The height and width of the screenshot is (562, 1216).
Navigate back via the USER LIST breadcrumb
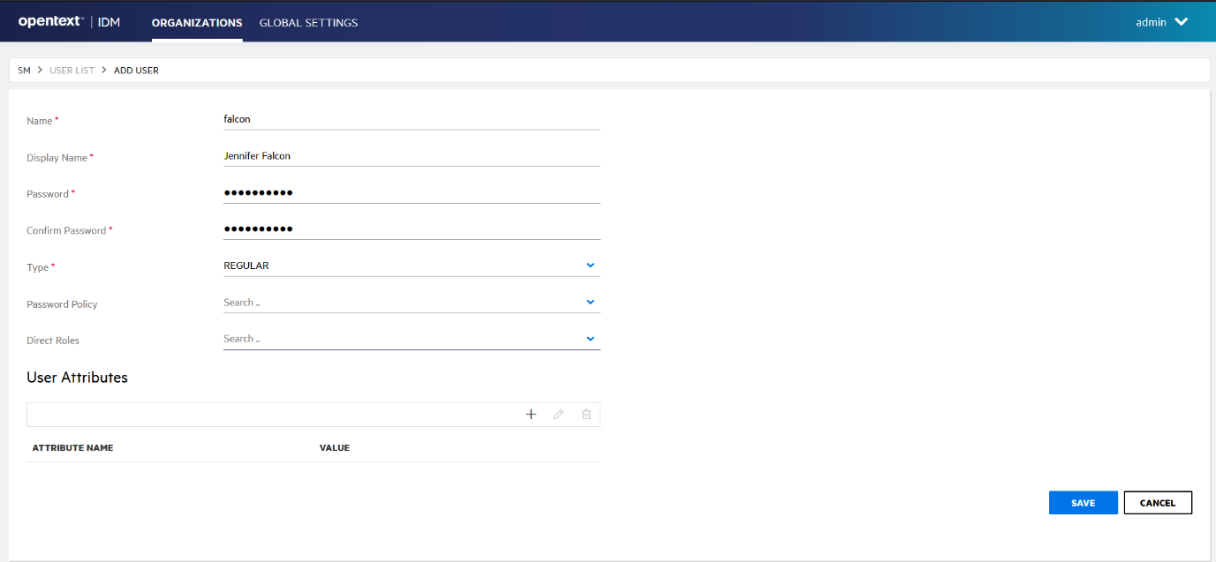click(x=72, y=70)
